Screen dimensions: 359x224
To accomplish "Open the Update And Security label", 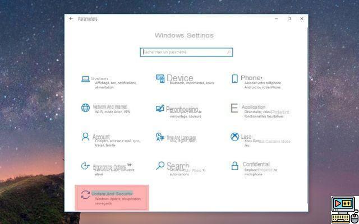I will coord(112,194).
